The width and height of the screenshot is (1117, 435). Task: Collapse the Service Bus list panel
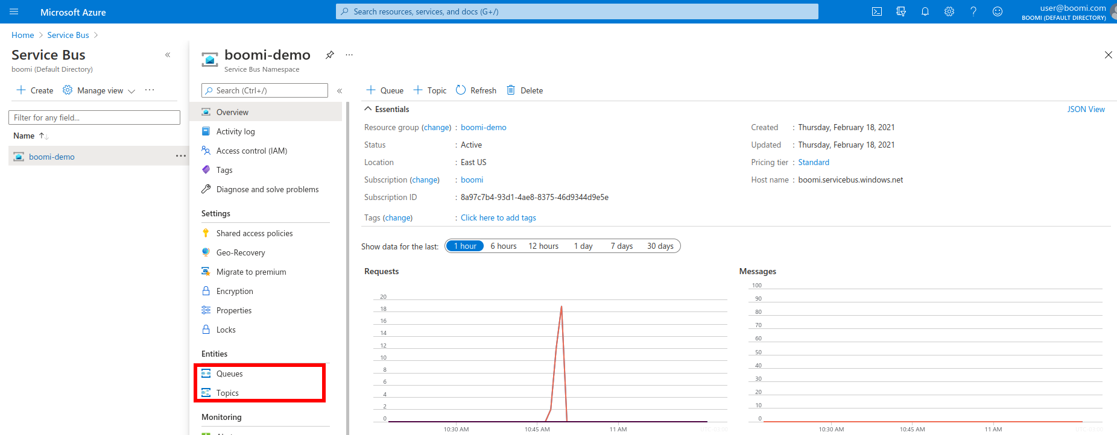point(168,55)
